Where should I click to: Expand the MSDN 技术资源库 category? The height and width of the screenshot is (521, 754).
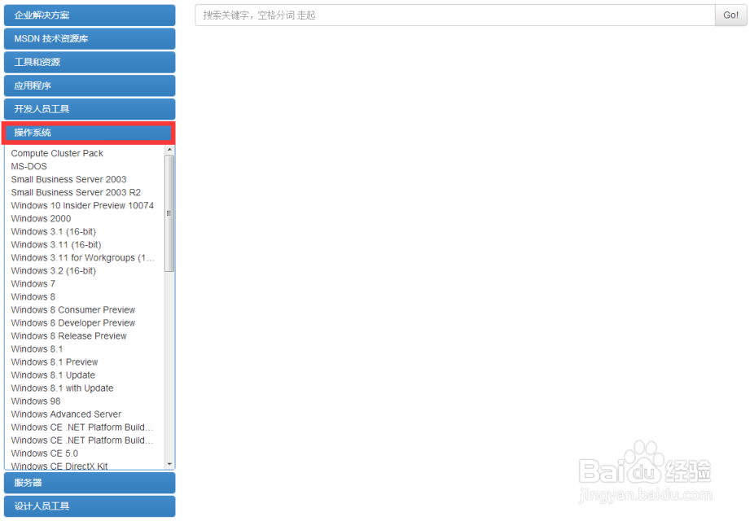tap(90, 39)
